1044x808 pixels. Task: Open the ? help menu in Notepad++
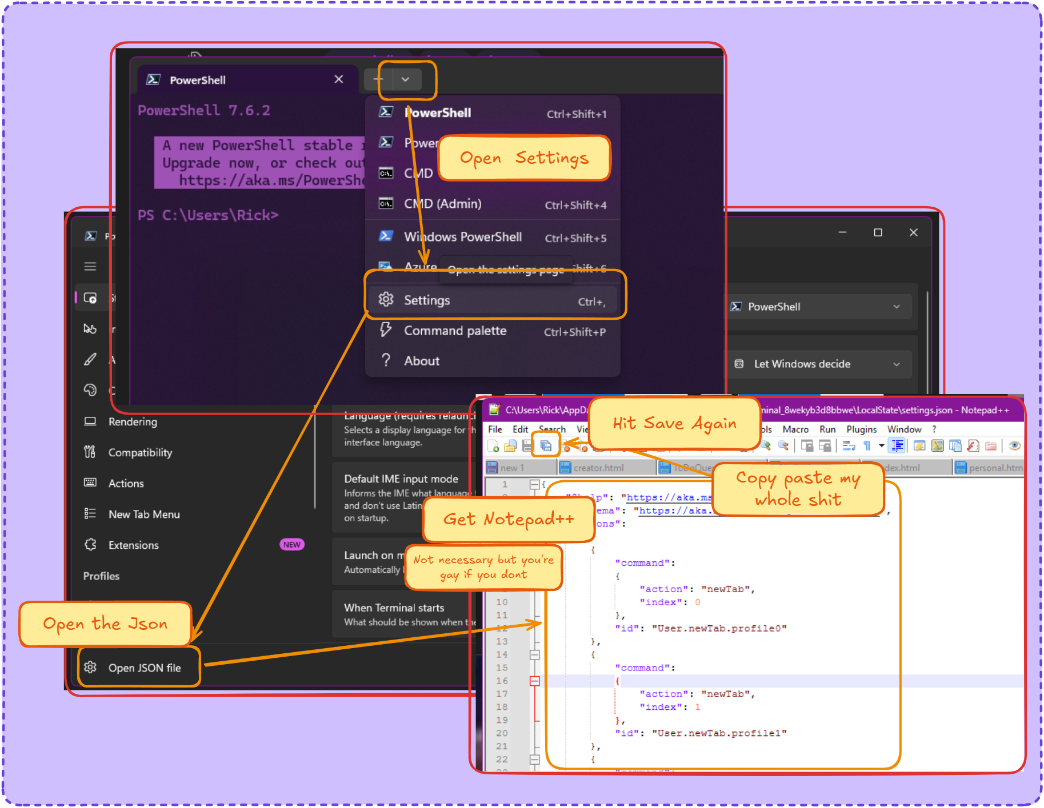(x=934, y=429)
